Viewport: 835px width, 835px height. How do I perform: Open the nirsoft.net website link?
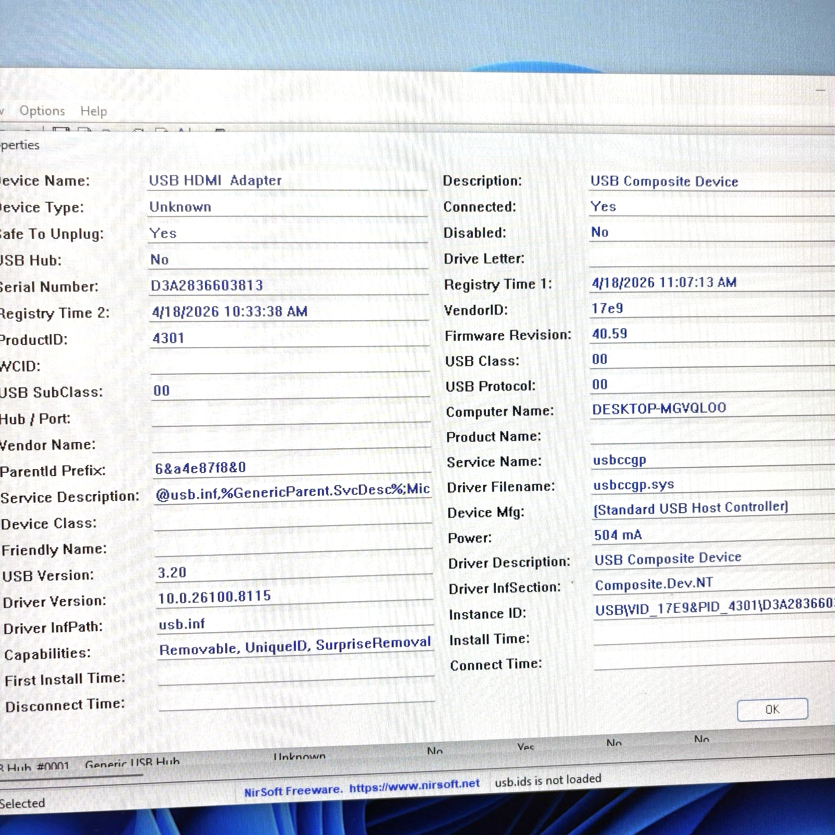[414, 785]
